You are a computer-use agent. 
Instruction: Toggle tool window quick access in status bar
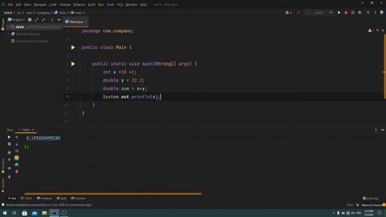3,205
